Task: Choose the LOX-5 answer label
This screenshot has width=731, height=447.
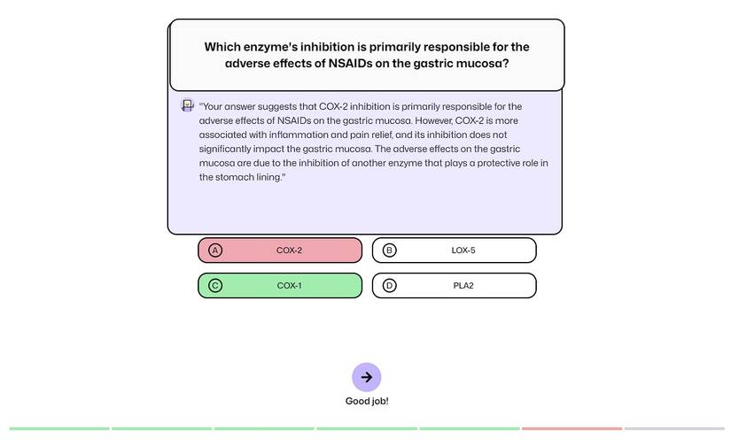Action: (x=463, y=250)
